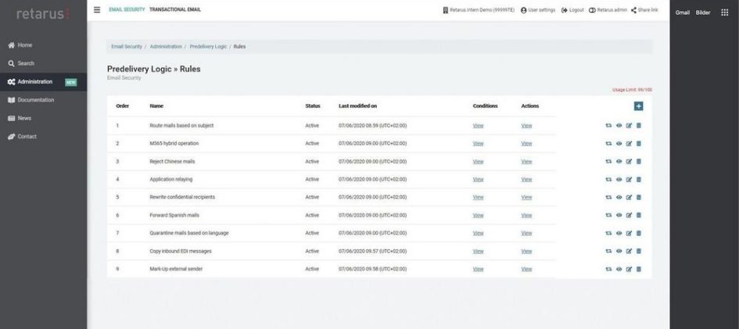Reorder the 'Reject Chinese mails' rule
The width and height of the screenshot is (739, 329).
click(608, 162)
